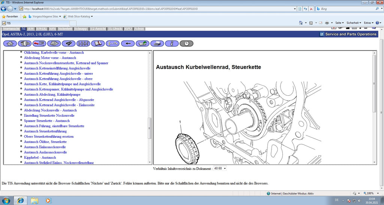Viewport: 384px width, 205px height.
Task: Open the 1-2-3-? diagnostic codes button
Action: [x=83, y=43]
